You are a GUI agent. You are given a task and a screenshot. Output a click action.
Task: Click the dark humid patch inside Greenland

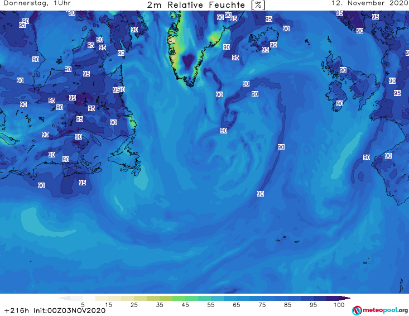pyautogui.click(x=188, y=60)
